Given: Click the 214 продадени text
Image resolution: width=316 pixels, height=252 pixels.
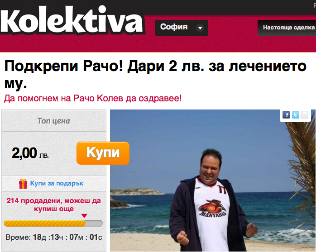Looking at the screenshot, I should coord(54,204).
